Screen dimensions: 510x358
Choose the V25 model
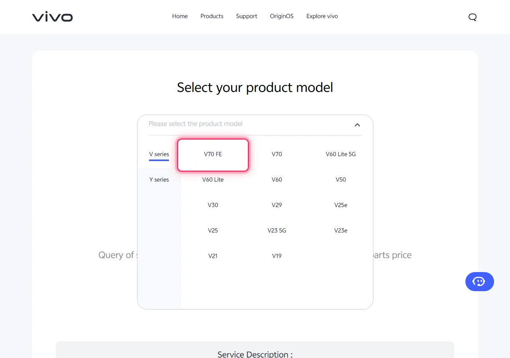(x=213, y=231)
